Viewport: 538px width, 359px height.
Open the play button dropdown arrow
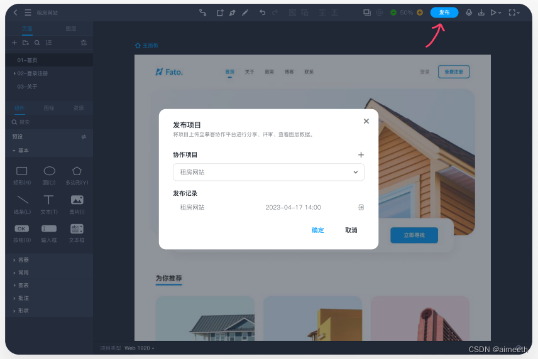pos(500,13)
